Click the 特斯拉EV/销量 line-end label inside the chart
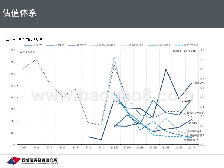This screenshot has width=224, height=168. [x=195, y=113]
